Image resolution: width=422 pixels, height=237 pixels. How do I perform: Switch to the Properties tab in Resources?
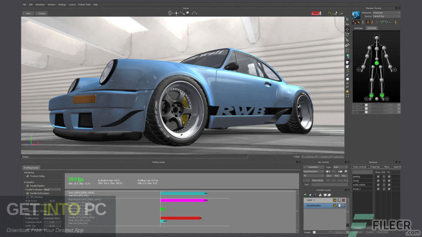coord(375,167)
